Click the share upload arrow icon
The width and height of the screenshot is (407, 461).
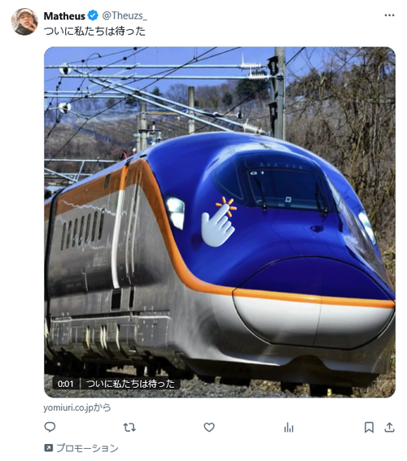click(x=389, y=427)
